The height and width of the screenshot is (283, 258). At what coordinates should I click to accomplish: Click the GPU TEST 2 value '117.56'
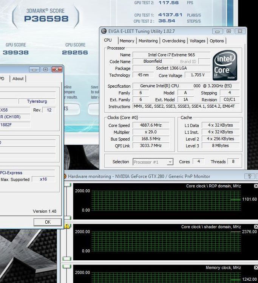tap(168, 3)
